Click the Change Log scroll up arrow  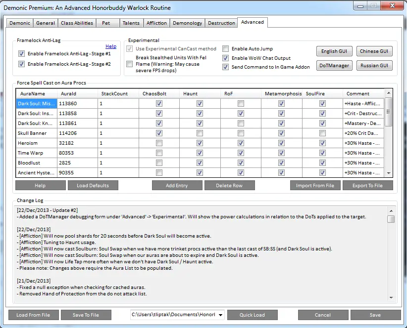click(x=391, y=211)
